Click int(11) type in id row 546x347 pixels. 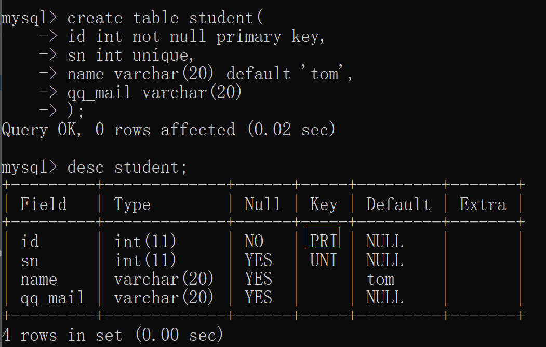[145, 241]
